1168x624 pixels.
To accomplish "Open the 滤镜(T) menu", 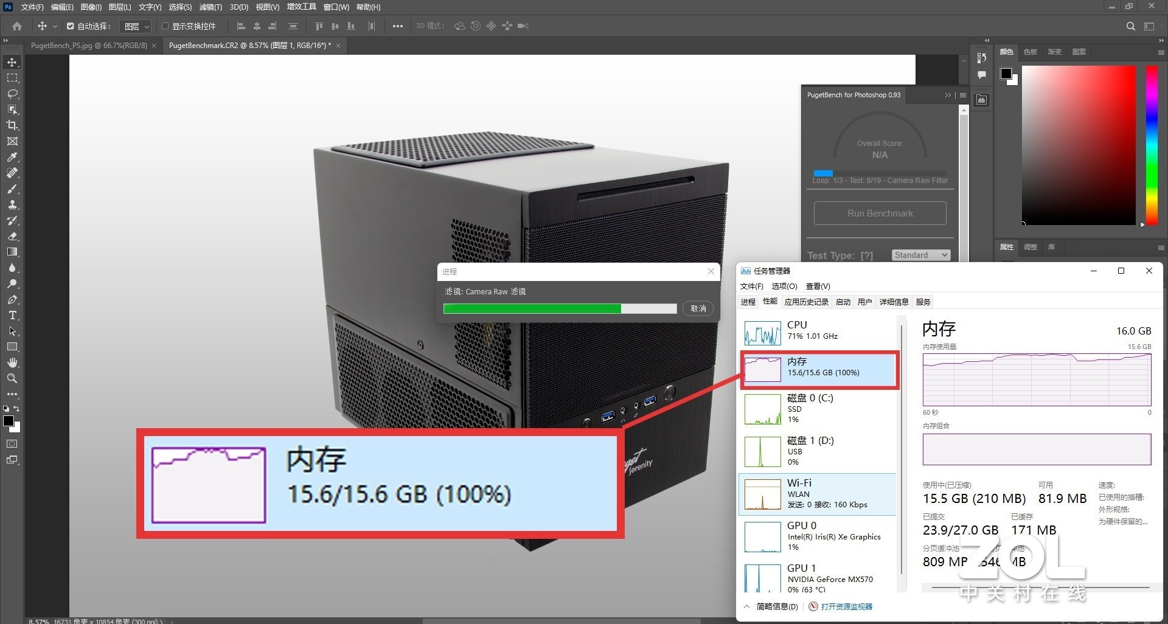I will click(x=210, y=7).
